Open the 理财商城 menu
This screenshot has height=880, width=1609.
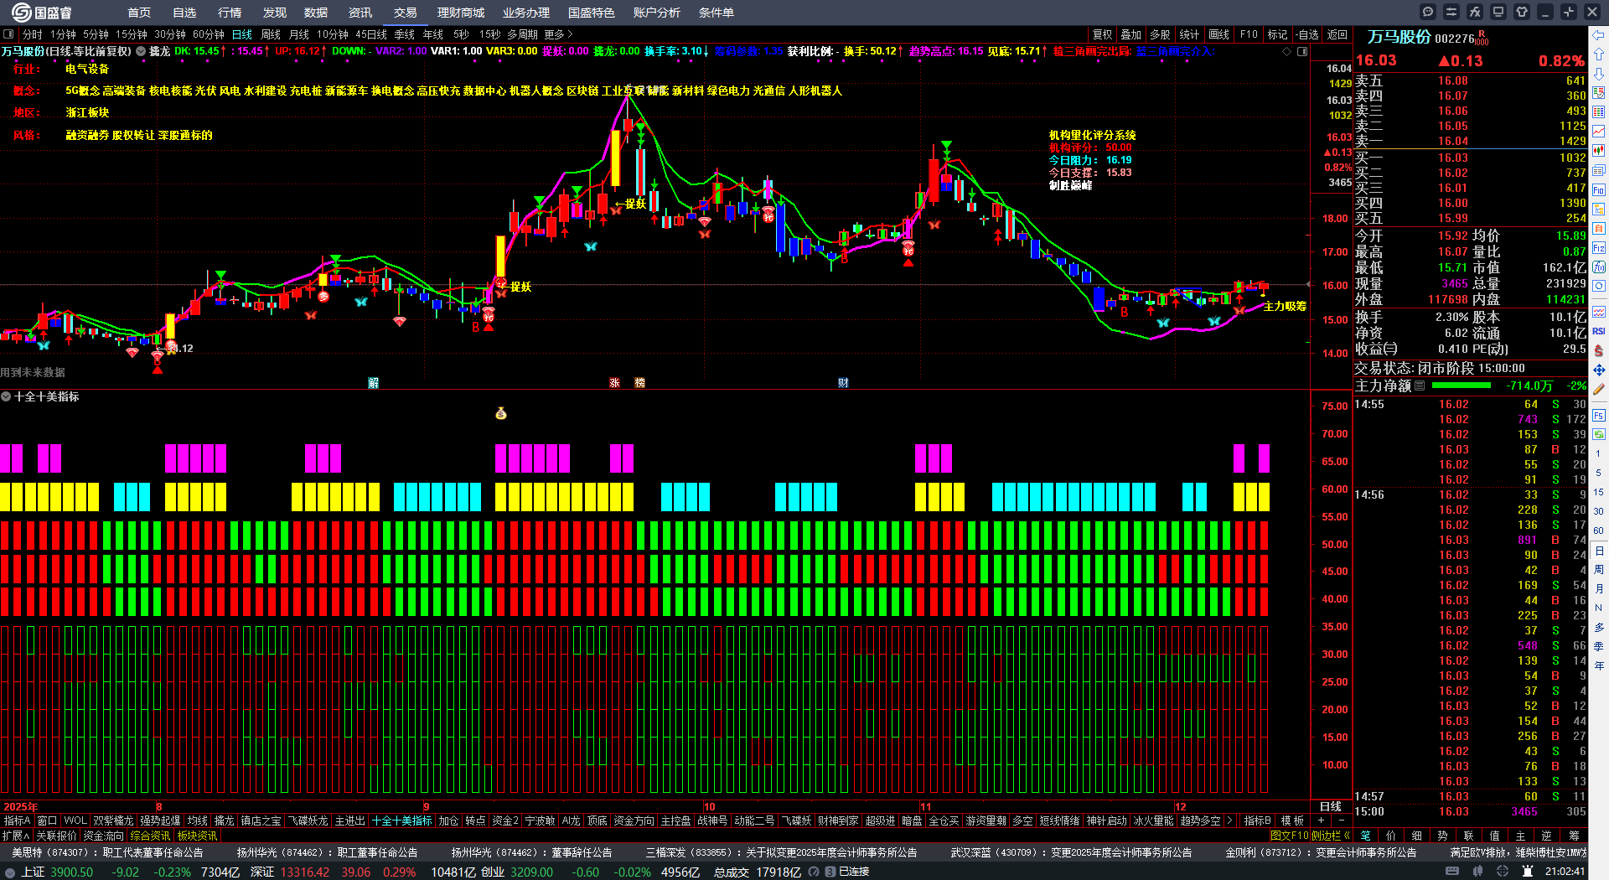461,13
